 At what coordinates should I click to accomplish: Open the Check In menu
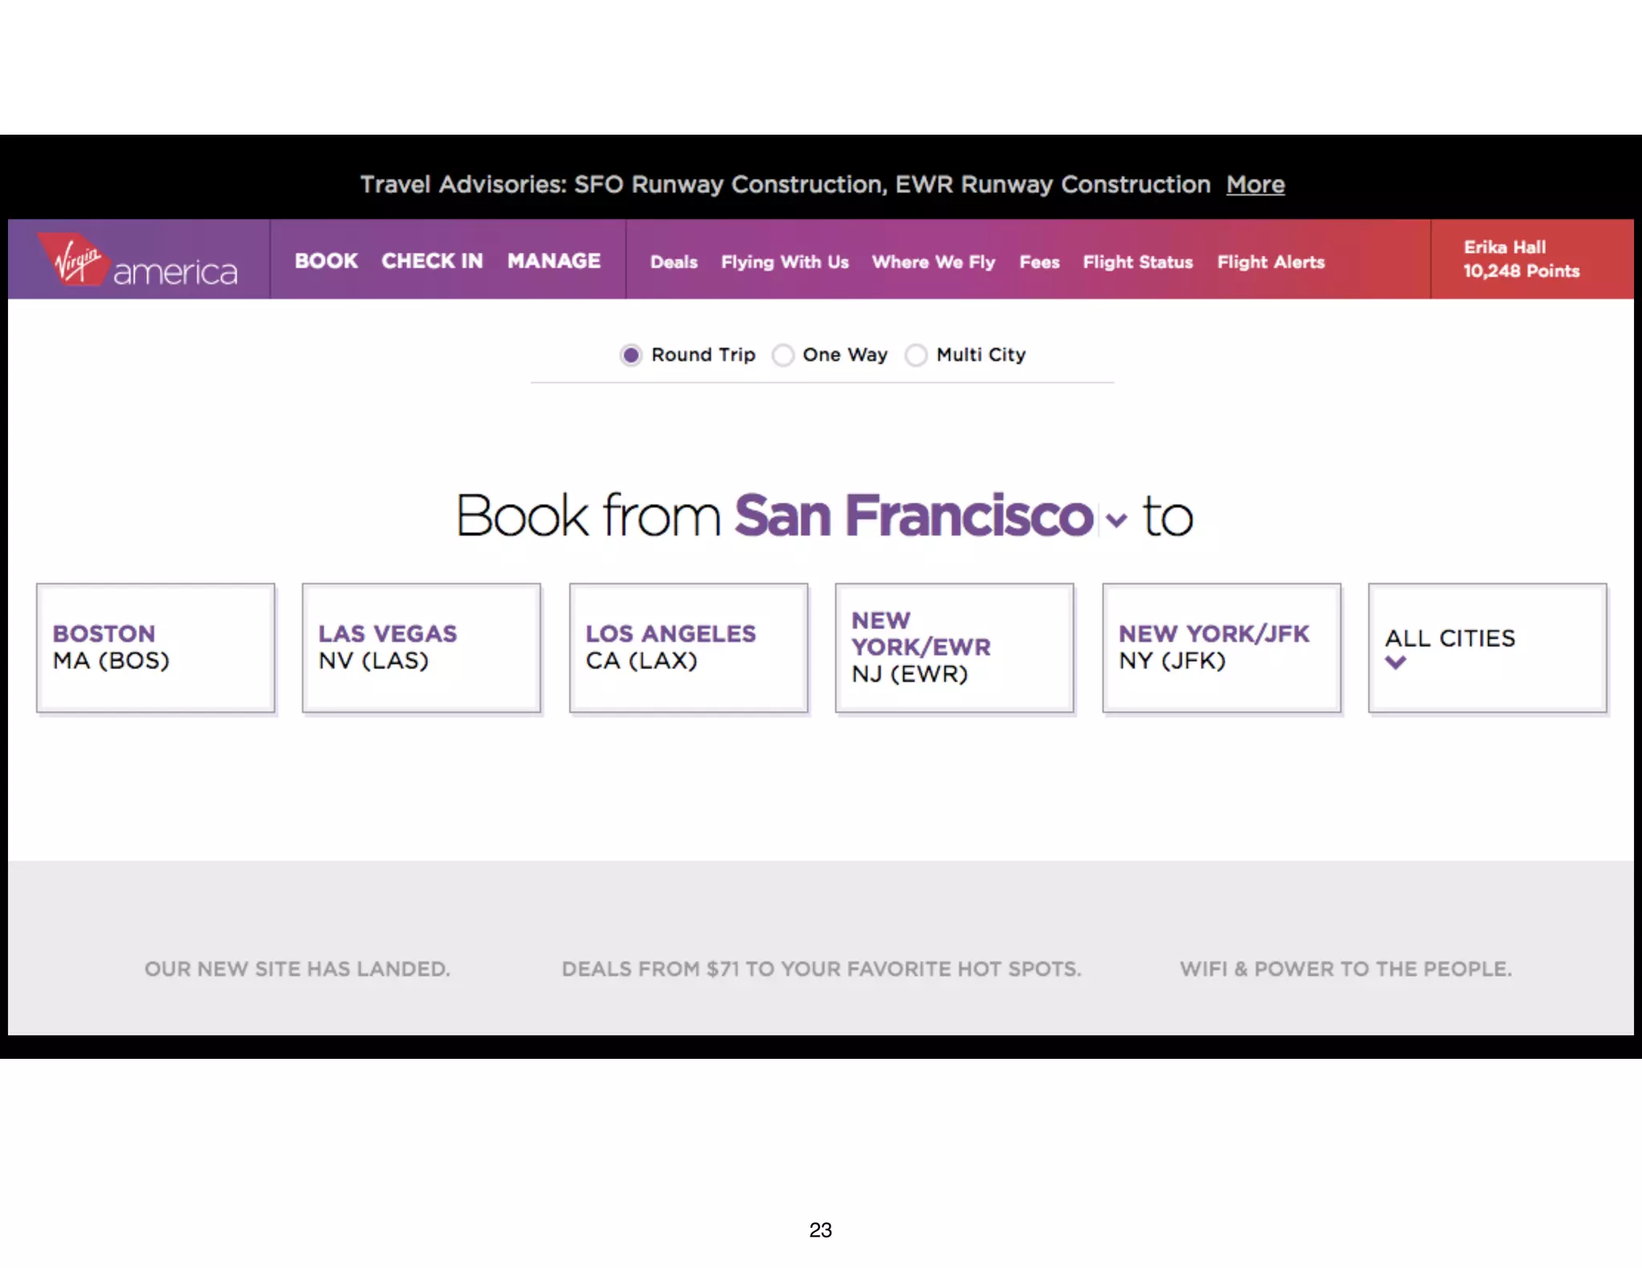[432, 261]
